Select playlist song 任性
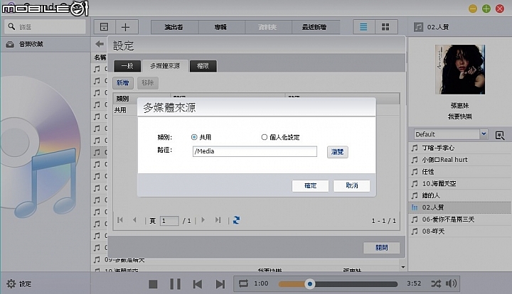Screen dimensions: 512x294 click(460, 172)
